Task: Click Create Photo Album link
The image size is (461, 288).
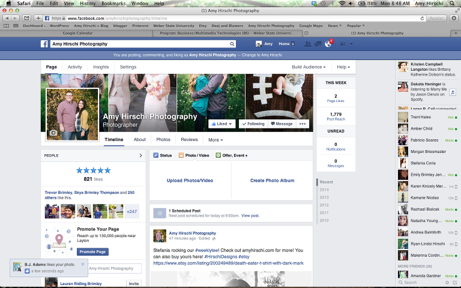Action: tap(273, 181)
